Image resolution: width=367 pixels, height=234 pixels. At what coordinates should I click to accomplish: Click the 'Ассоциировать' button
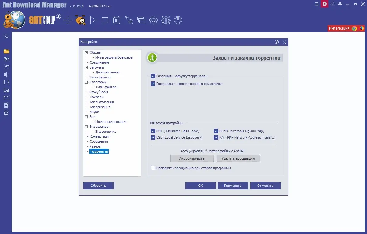click(192, 158)
